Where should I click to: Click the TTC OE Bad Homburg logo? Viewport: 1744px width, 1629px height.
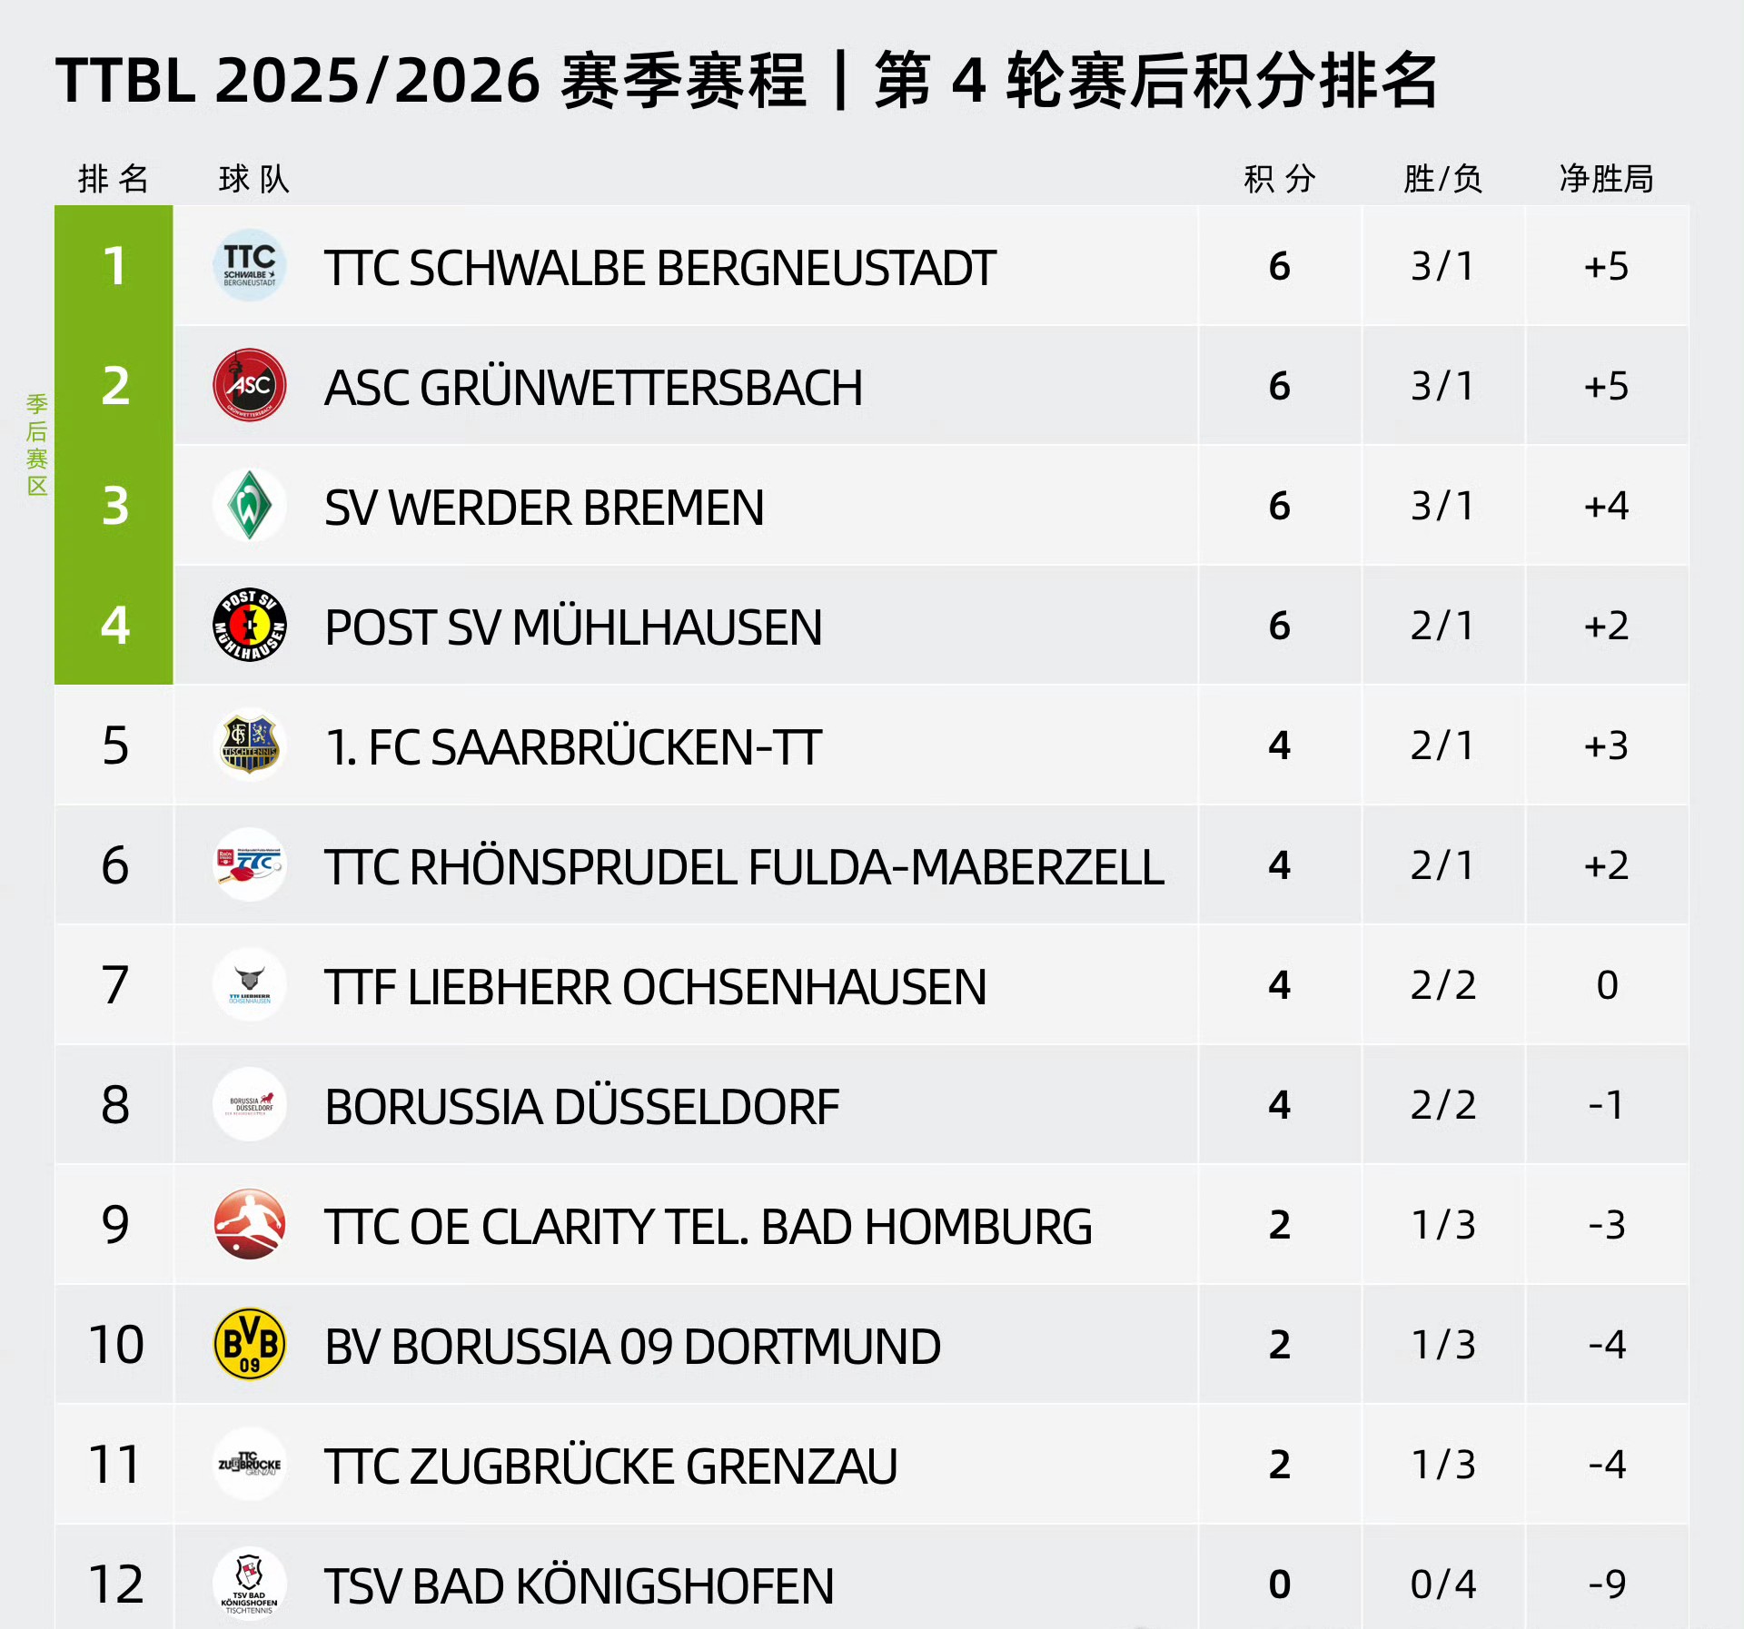[x=250, y=1224]
